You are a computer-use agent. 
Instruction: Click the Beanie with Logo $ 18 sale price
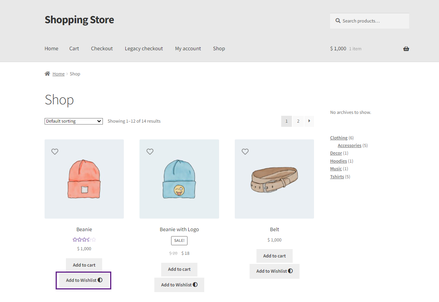[185, 253]
